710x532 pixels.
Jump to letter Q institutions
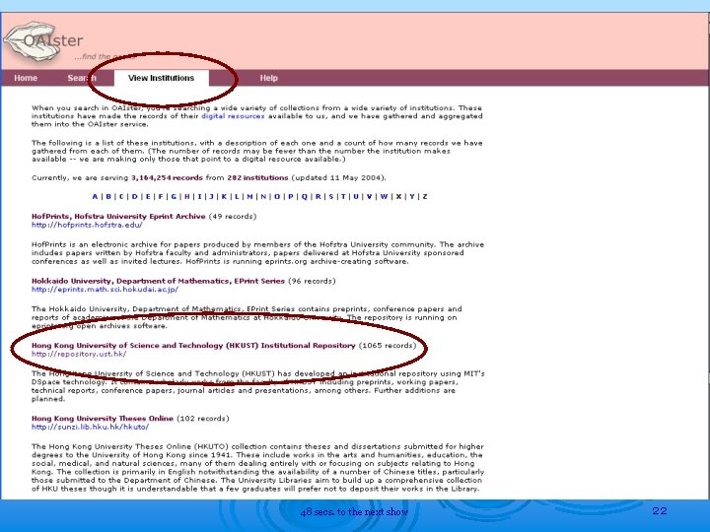click(305, 197)
